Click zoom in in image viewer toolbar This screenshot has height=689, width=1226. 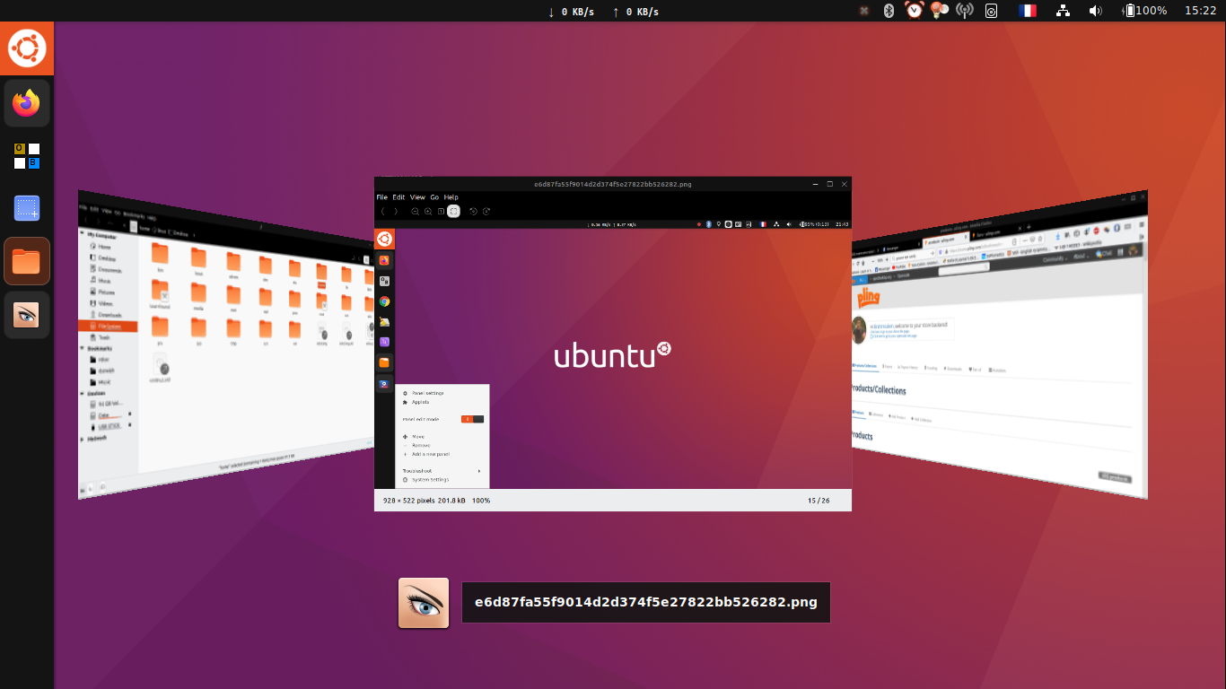[x=428, y=212]
